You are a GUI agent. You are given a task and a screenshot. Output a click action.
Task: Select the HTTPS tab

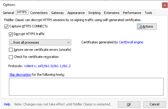tap(22, 12)
